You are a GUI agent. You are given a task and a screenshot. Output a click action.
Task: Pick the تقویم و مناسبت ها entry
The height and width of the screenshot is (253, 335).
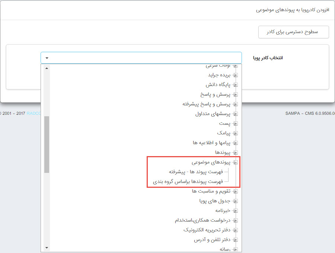tap(211, 191)
